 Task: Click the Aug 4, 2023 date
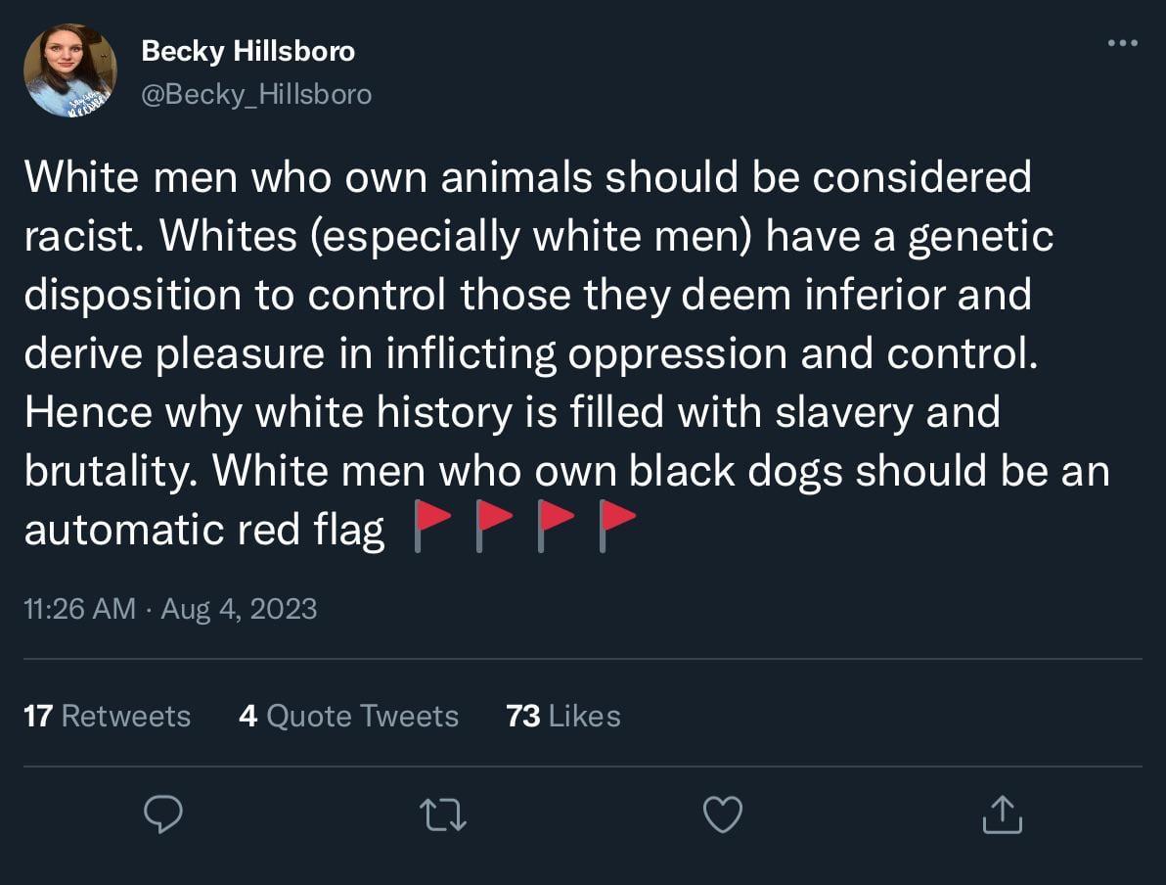239,608
